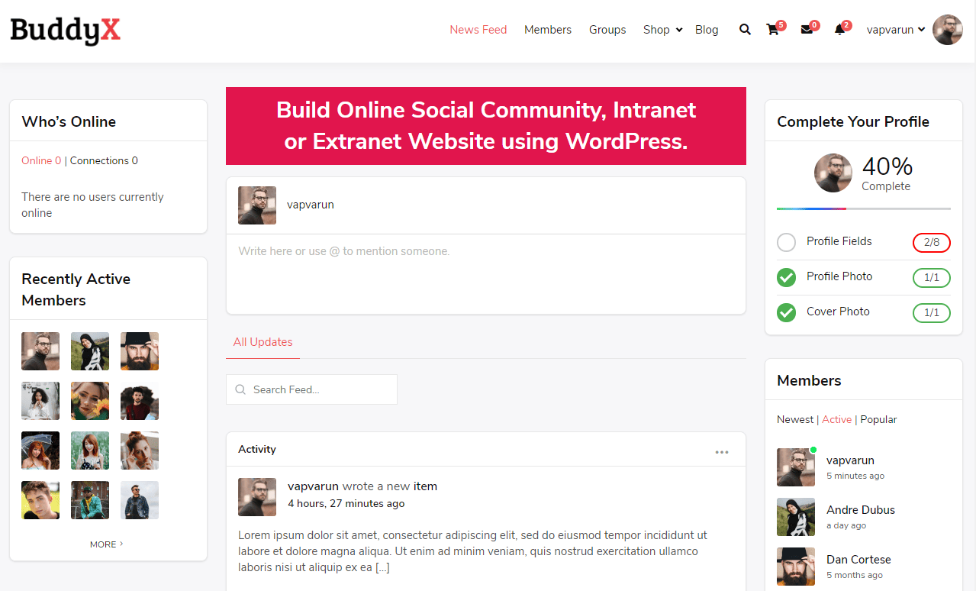
Task: Click the unchecked Profile Fields circle
Action: coord(786,243)
